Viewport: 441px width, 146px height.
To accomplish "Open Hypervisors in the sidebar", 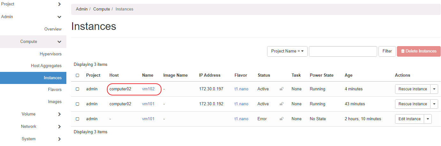I will (50, 54).
